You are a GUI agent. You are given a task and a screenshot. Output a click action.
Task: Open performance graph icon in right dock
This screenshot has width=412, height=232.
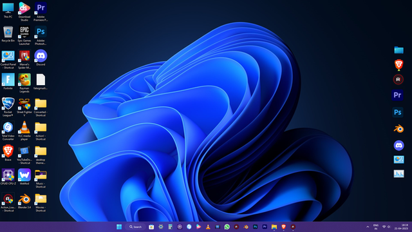[x=399, y=173]
